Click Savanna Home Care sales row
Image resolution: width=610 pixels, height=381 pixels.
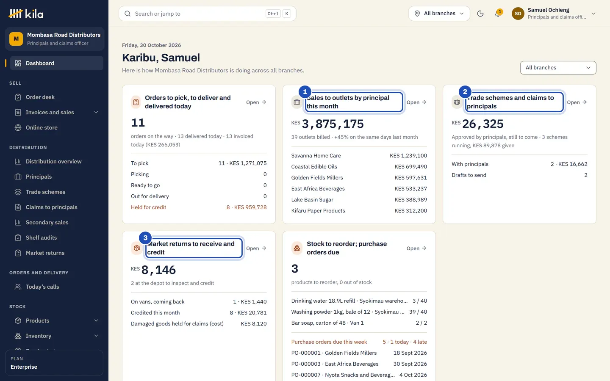pos(359,155)
